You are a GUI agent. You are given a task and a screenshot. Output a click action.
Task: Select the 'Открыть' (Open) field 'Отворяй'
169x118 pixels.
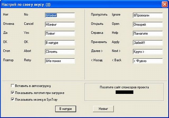148,24
